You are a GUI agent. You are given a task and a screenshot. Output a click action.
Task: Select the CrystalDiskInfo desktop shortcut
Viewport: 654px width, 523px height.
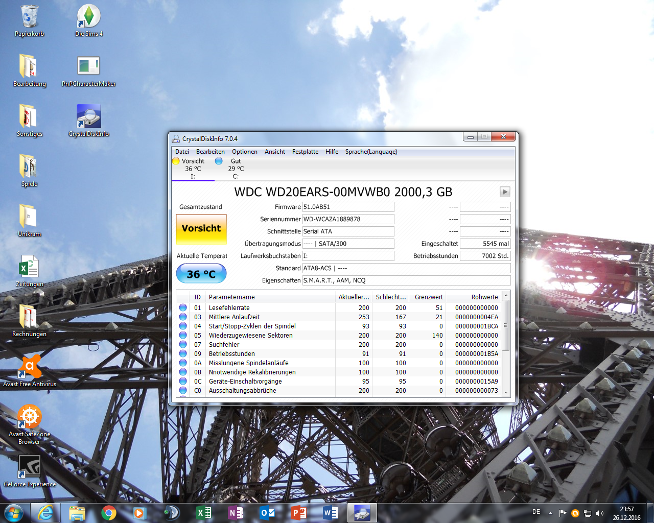pyautogui.click(x=89, y=121)
